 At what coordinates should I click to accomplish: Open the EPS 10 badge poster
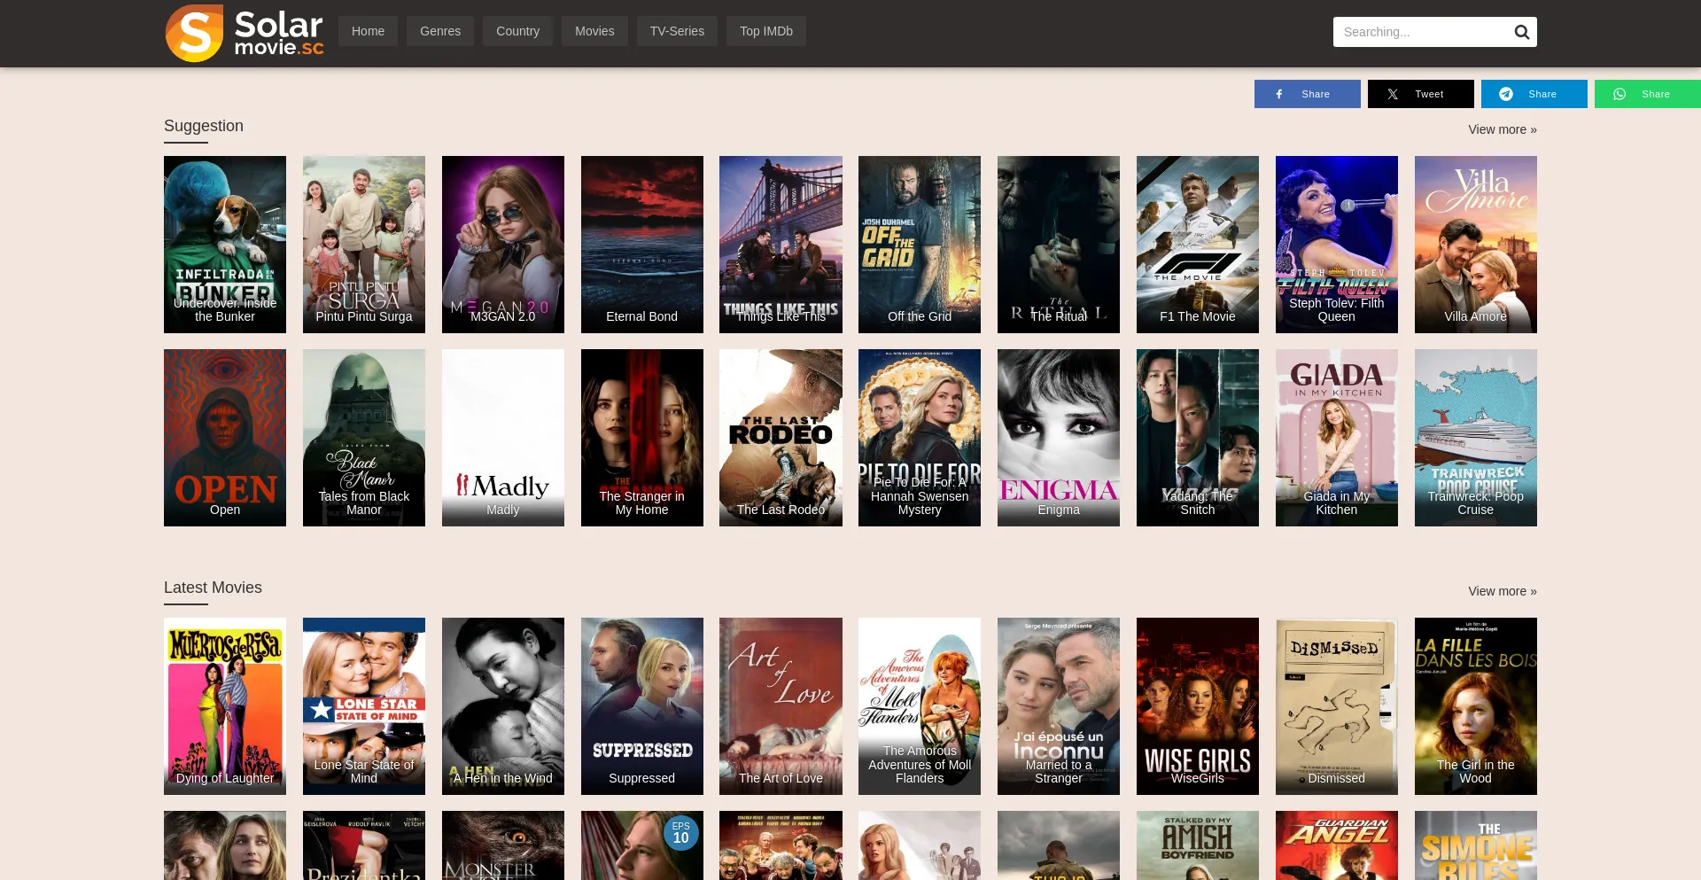tap(642, 845)
